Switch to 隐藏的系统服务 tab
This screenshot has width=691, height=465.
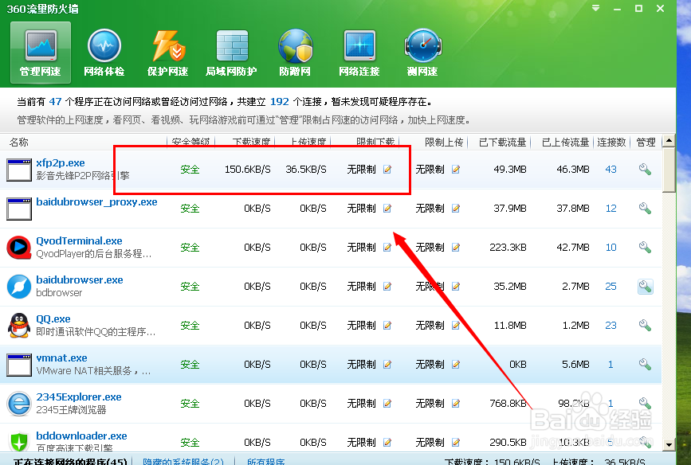pos(183,461)
